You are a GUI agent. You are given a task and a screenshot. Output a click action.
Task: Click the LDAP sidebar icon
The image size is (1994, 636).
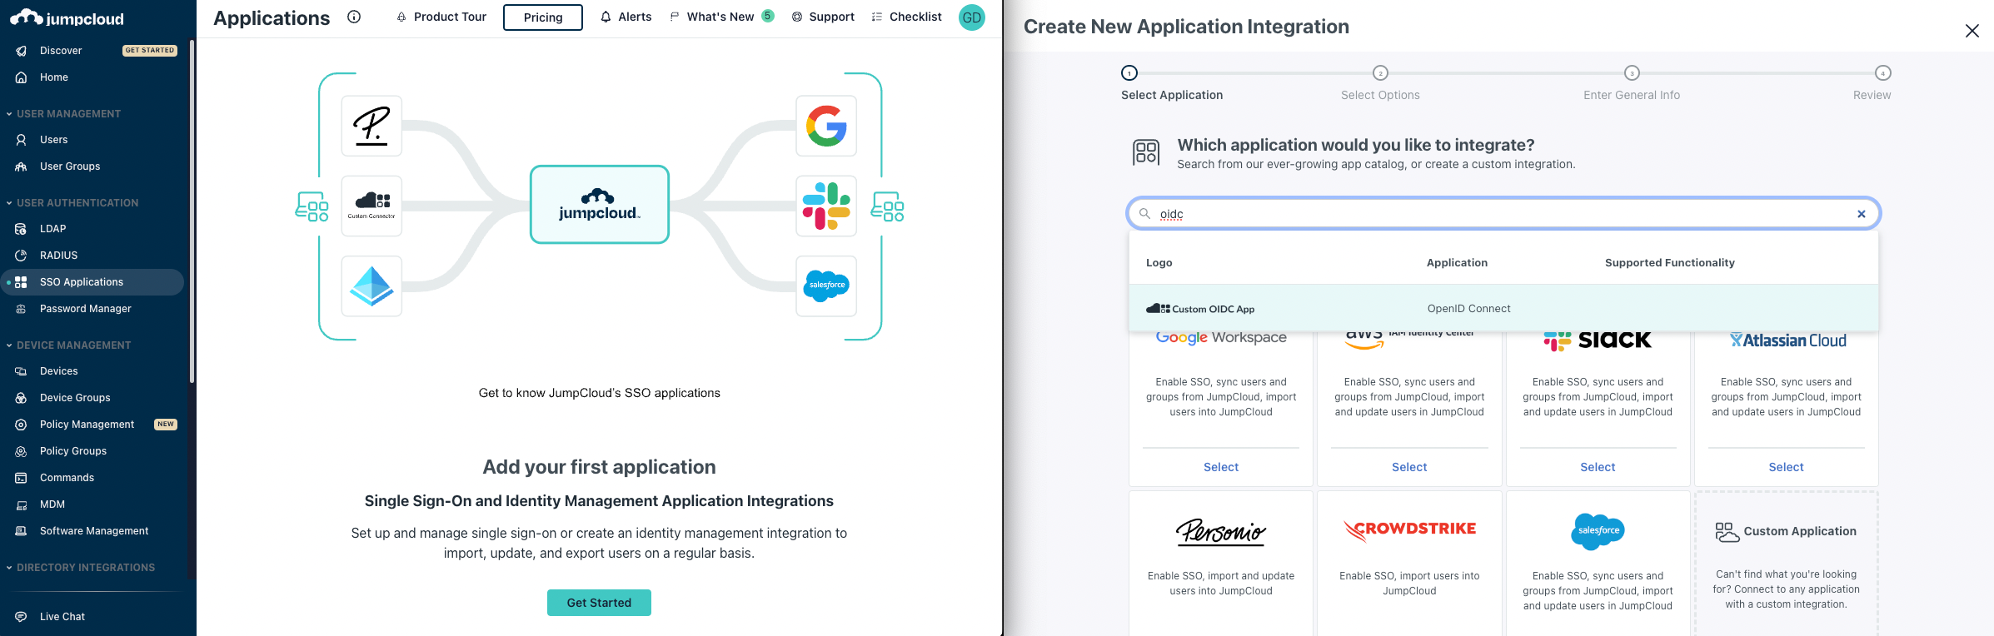click(x=22, y=229)
